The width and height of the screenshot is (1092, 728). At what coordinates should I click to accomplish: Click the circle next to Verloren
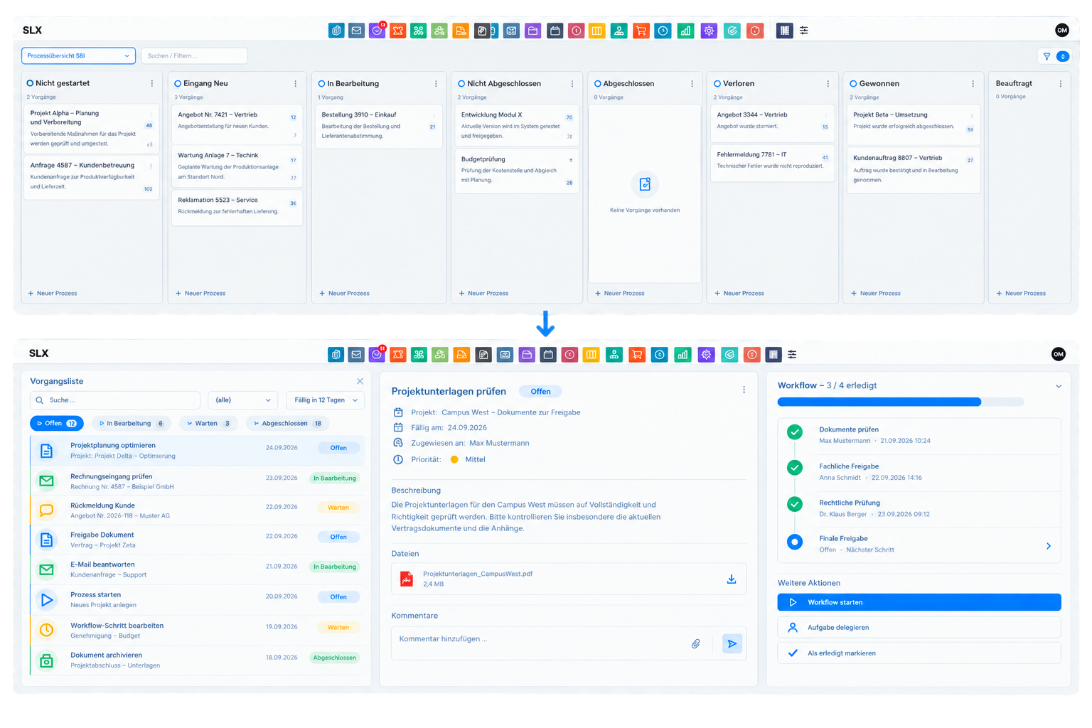click(x=717, y=83)
